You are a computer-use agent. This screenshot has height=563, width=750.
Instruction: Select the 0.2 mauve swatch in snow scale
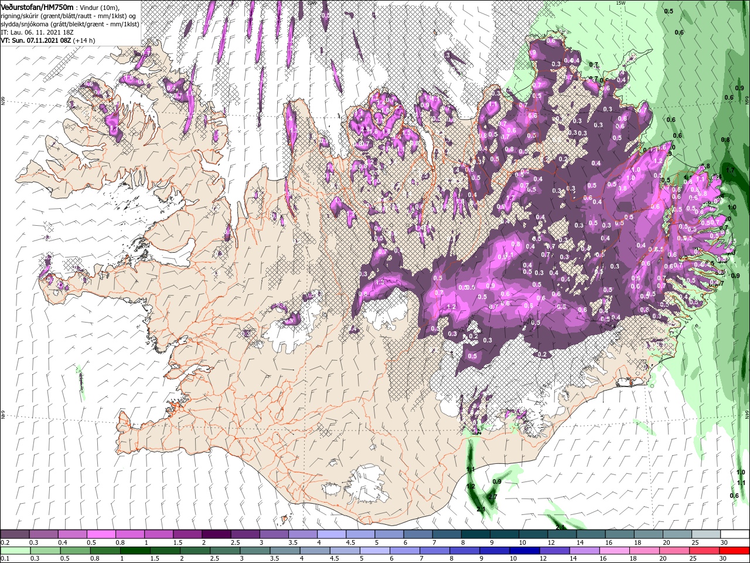(15, 534)
